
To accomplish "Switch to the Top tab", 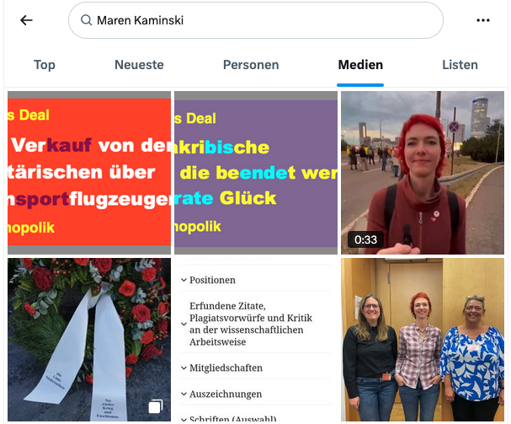I will [45, 65].
